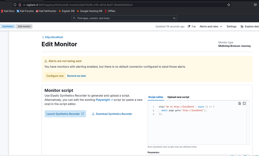Click line number 1 in the script editor

(153, 107)
